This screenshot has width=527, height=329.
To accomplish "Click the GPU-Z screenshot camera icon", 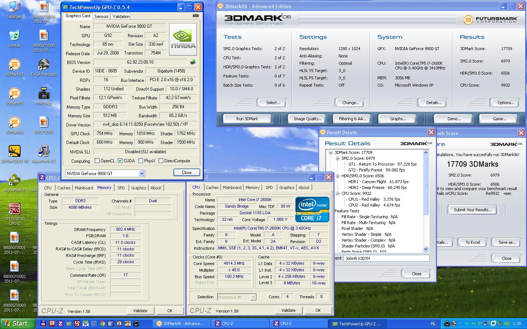I will click(196, 16).
